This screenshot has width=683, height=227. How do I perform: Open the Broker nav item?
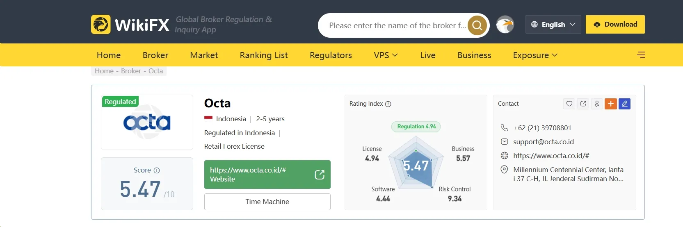coord(155,55)
